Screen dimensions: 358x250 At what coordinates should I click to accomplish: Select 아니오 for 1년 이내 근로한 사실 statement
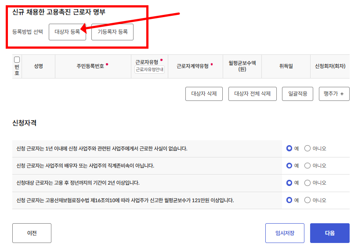307,148
